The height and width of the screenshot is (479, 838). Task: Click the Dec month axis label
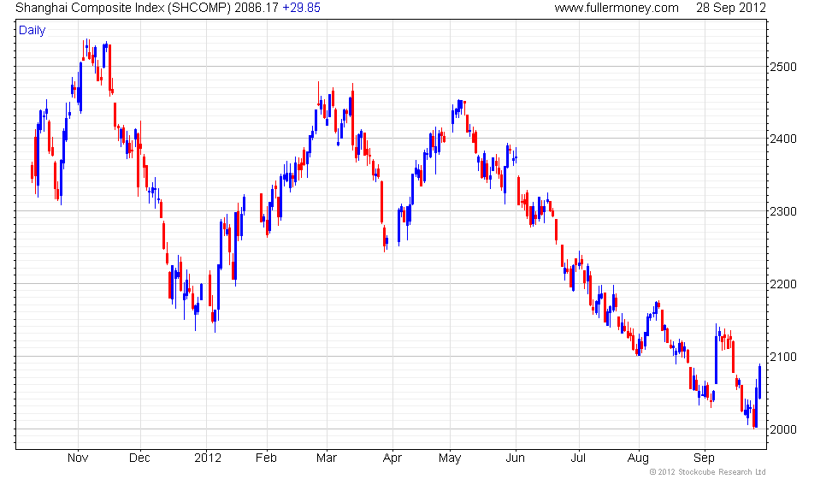point(139,458)
